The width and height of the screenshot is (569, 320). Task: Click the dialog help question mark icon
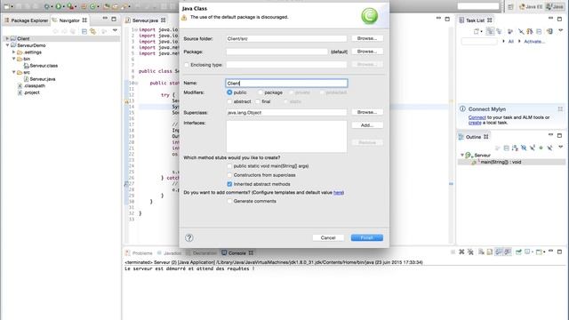(189, 237)
